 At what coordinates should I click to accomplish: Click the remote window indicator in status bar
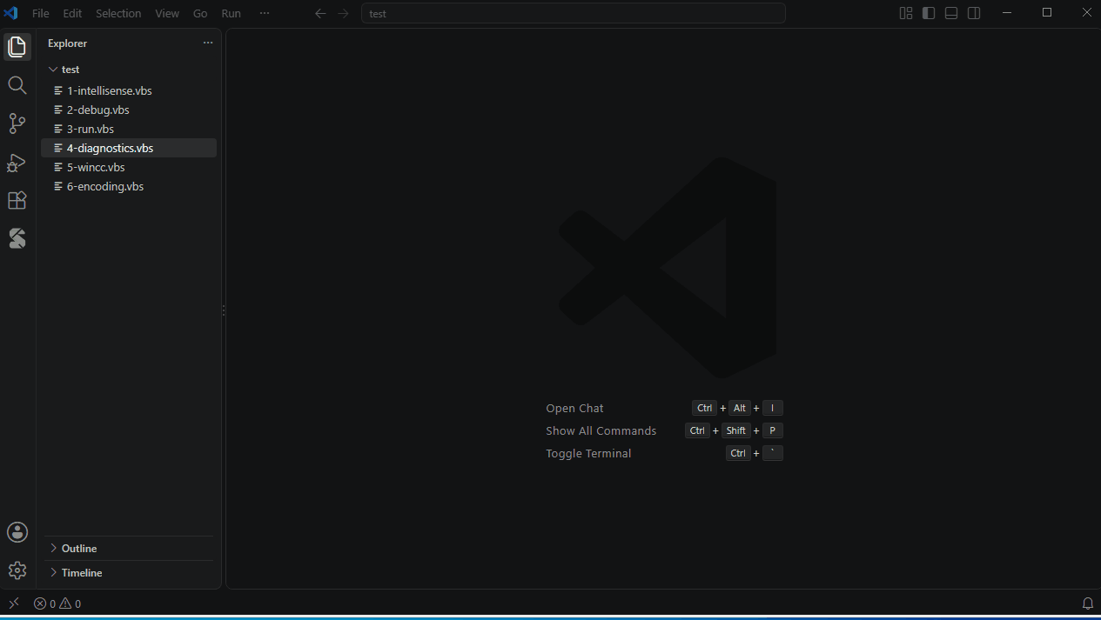click(14, 603)
